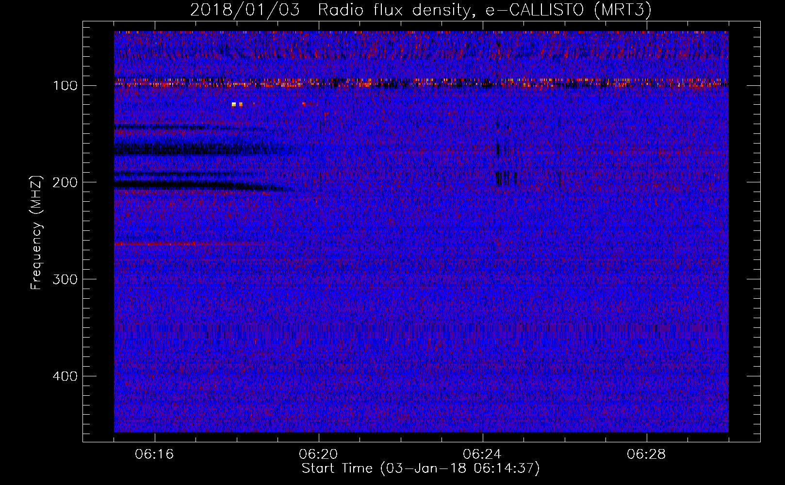The width and height of the screenshot is (785, 485).
Task: Click the 06:20 time tick label
Action: (318, 454)
